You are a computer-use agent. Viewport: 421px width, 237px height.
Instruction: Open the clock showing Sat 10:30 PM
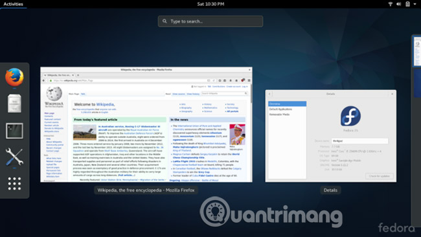(x=210, y=4)
